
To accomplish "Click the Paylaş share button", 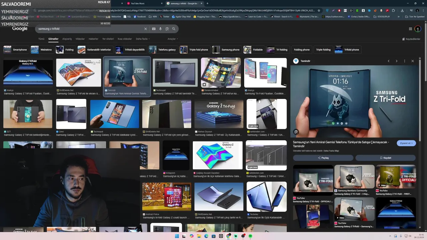I will pos(323,158).
